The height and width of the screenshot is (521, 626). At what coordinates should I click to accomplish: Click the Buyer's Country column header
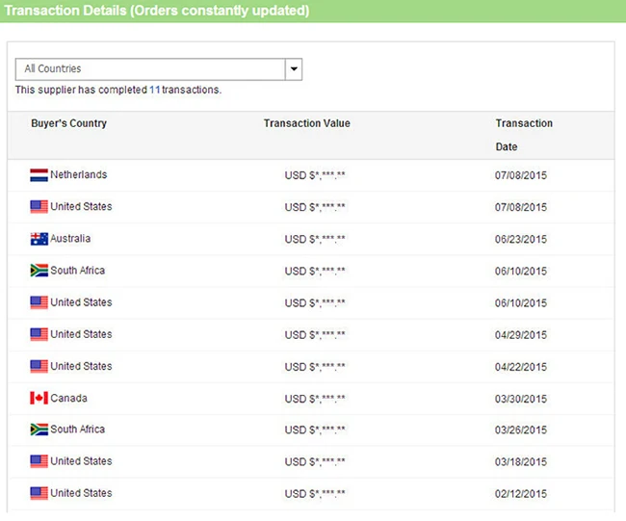coord(68,123)
